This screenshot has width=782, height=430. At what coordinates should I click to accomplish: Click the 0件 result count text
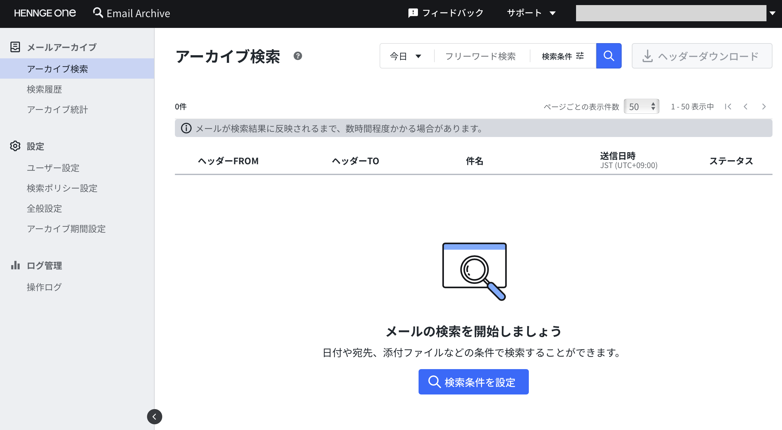click(181, 107)
